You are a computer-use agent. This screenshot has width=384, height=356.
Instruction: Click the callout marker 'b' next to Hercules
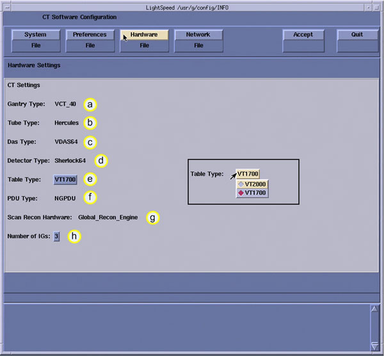pyautogui.click(x=92, y=123)
